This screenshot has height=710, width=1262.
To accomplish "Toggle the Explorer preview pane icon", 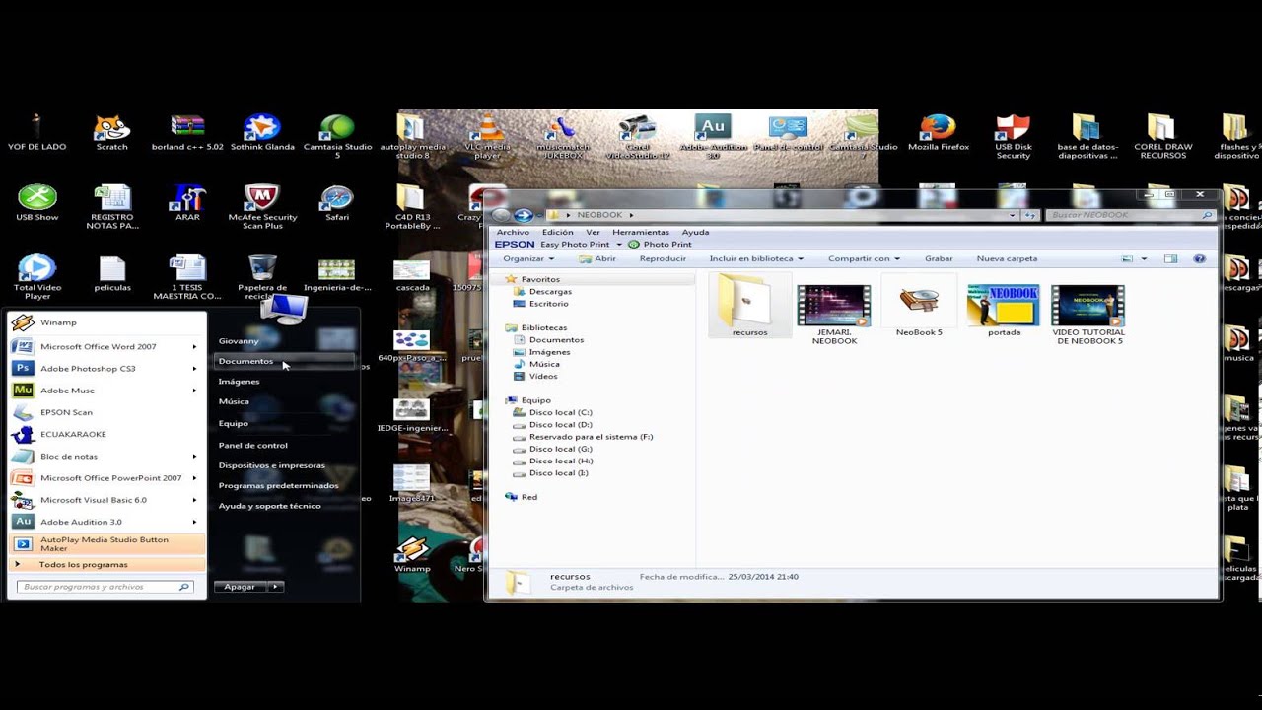I will pos(1170,258).
